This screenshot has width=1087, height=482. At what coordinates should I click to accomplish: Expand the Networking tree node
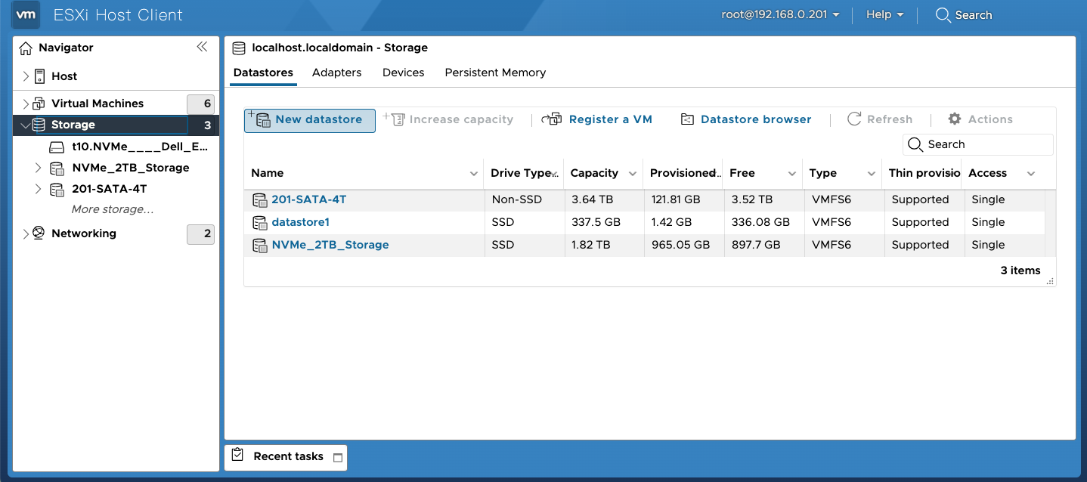tap(26, 233)
